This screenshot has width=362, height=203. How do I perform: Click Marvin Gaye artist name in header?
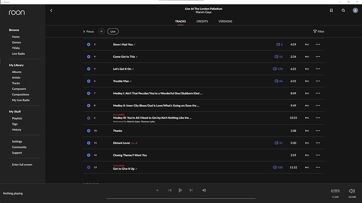pyautogui.click(x=204, y=12)
